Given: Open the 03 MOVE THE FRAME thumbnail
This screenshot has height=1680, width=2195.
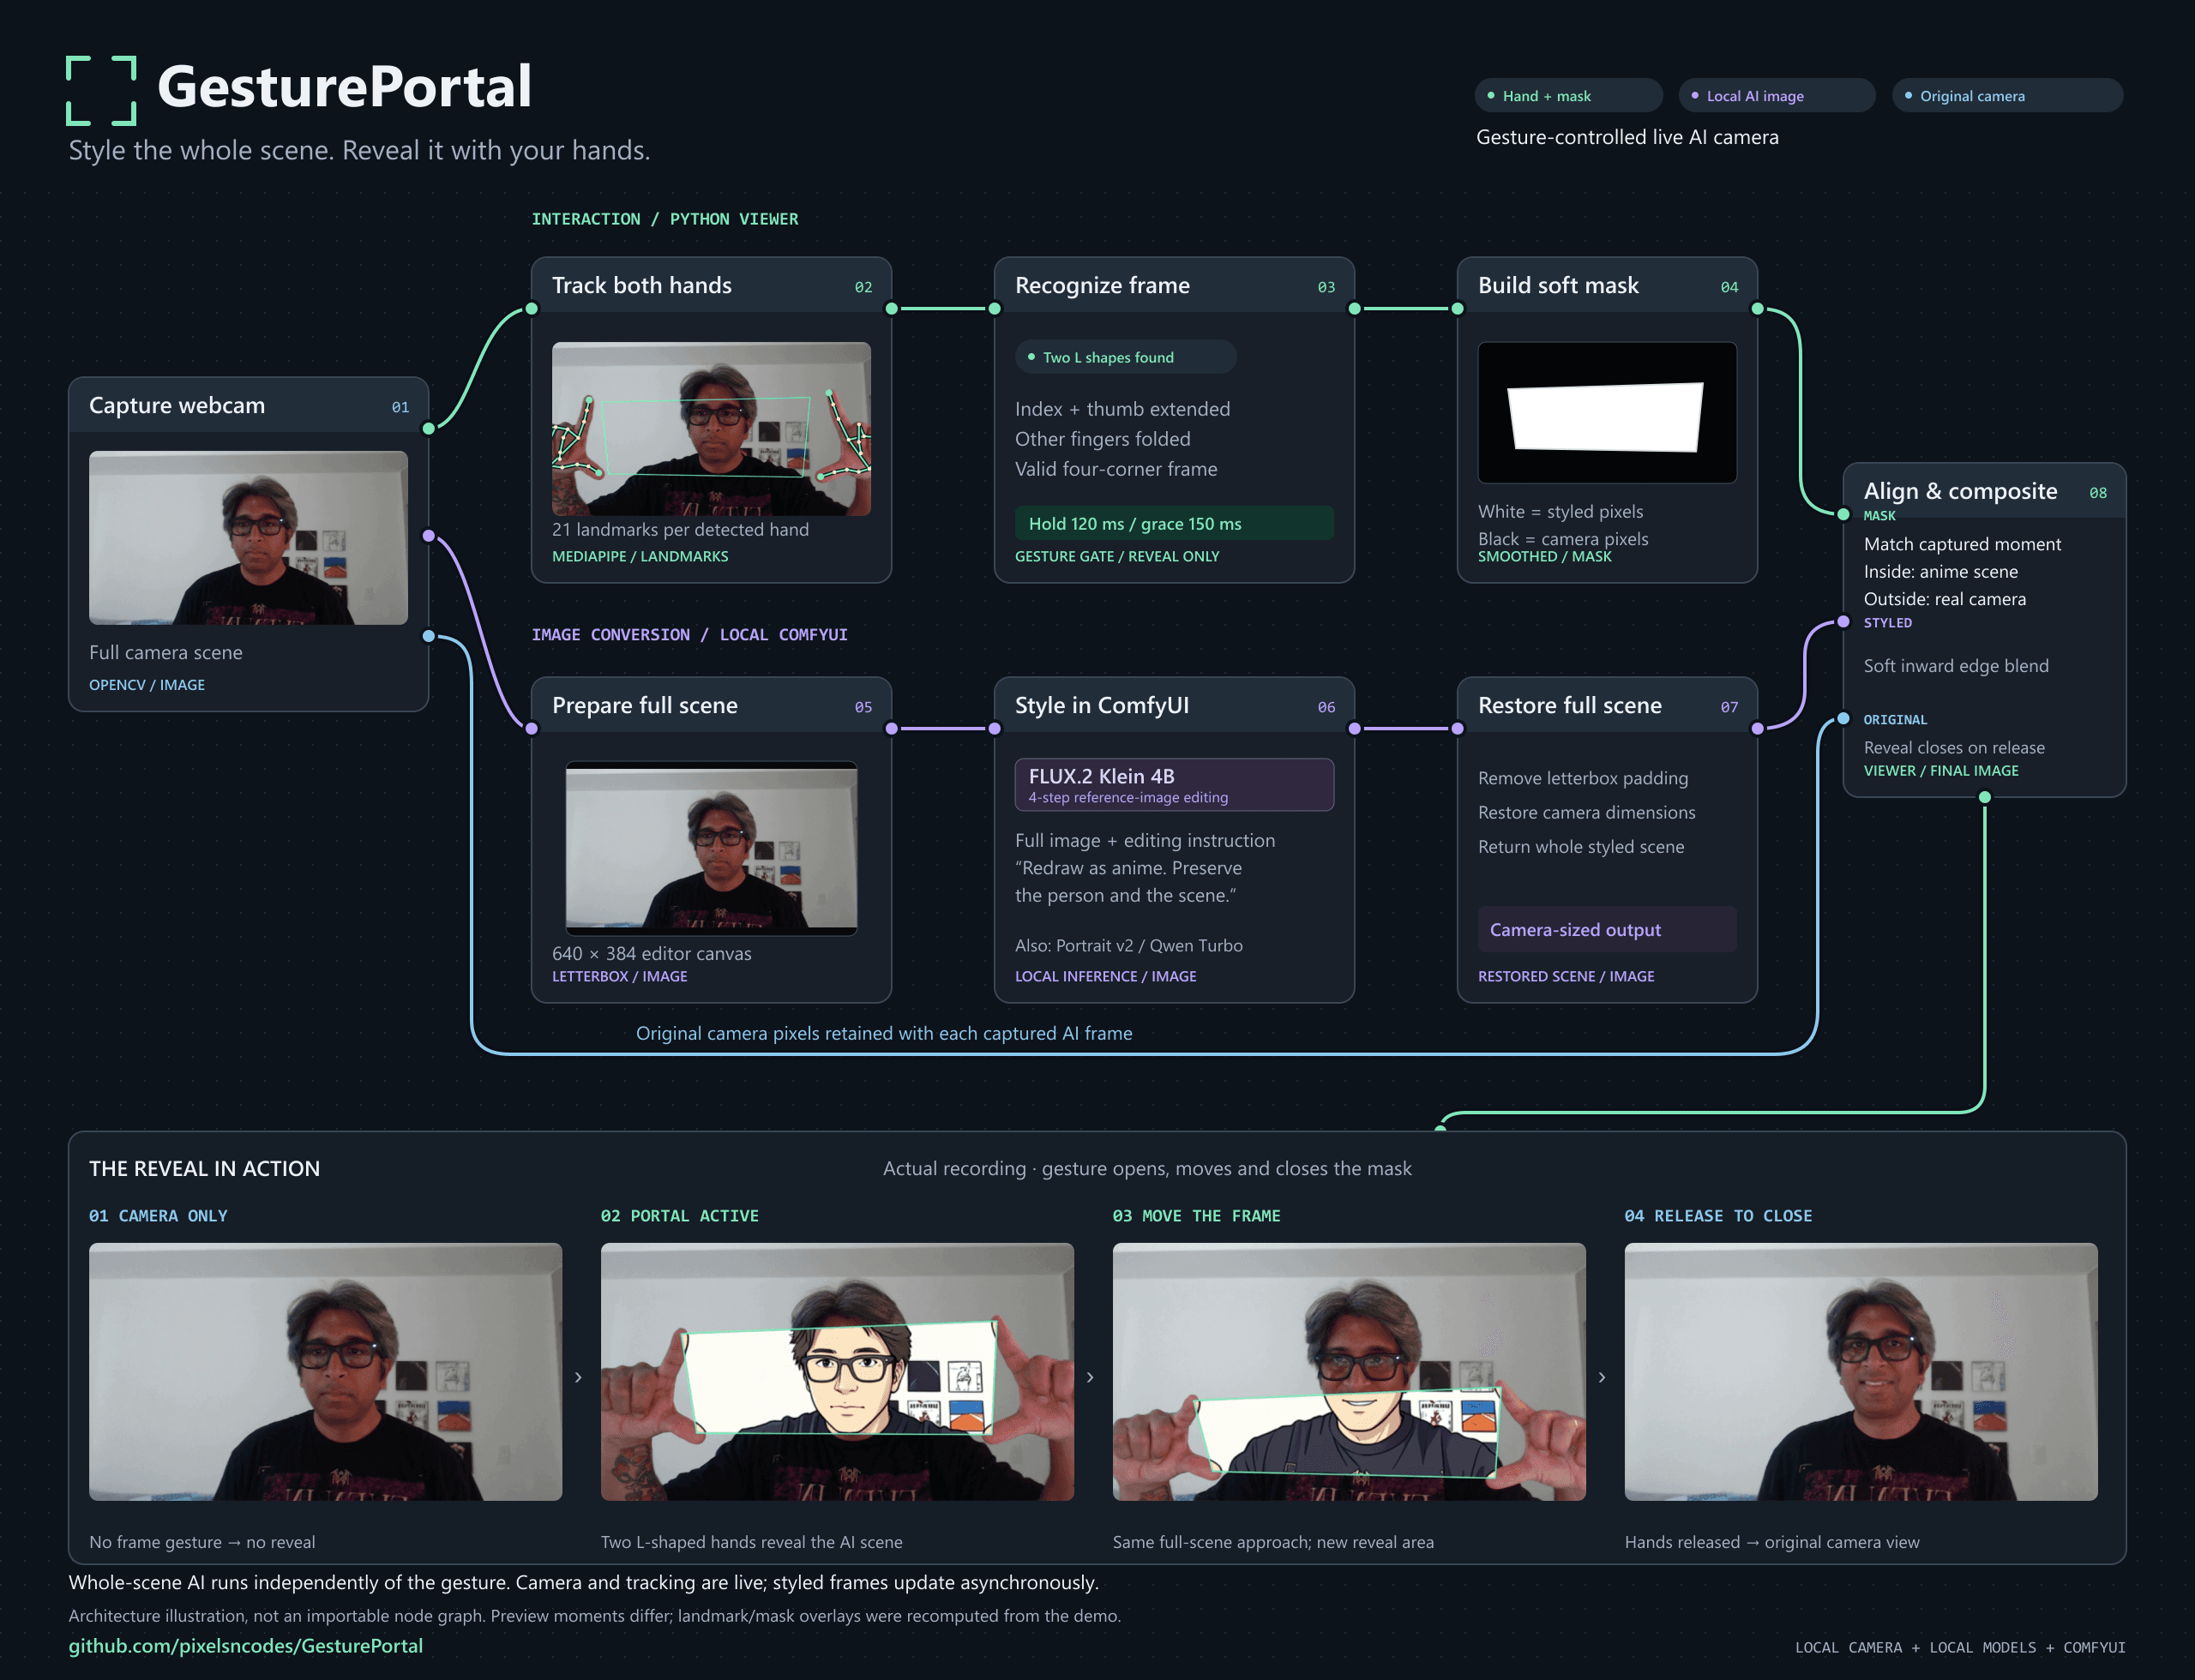Looking at the screenshot, I should (1349, 1371).
